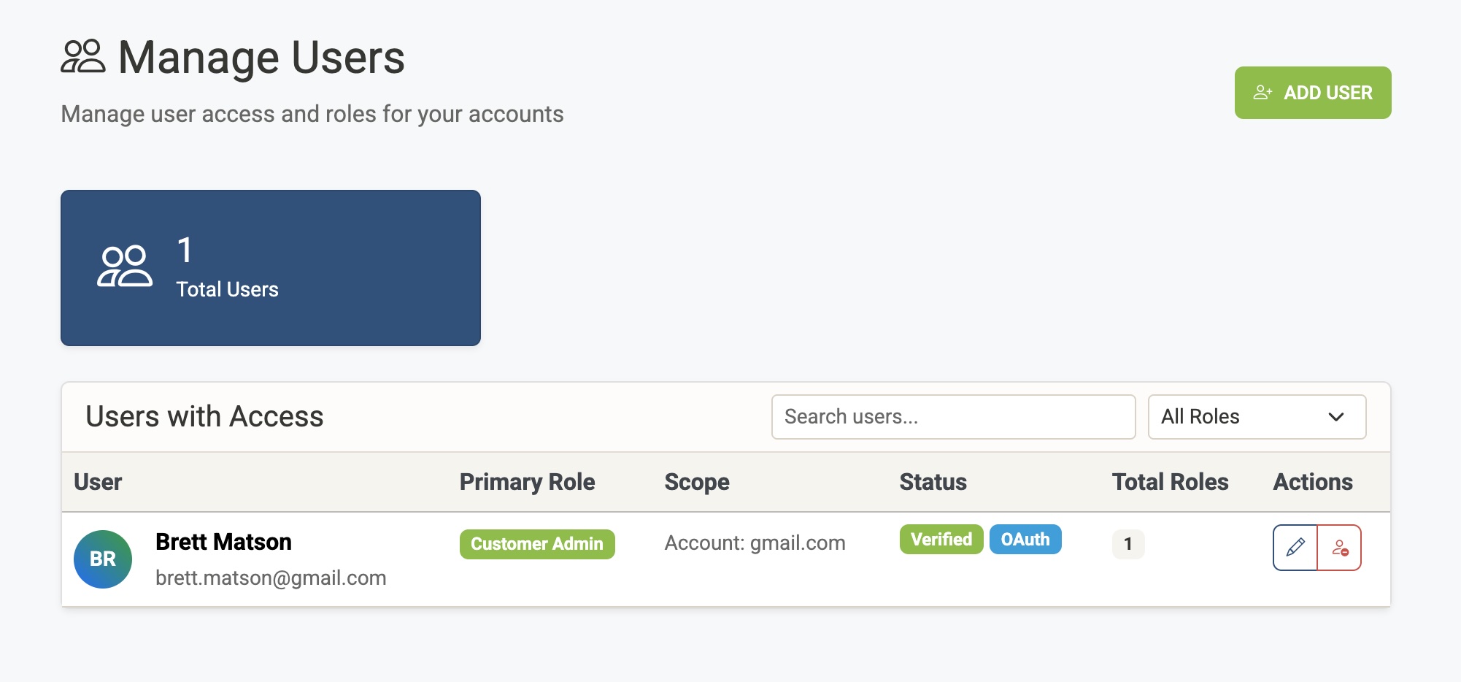Screen dimensions: 1461x682
Task: Select the blue Total Users summary card
Action: pyautogui.click(x=271, y=267)
